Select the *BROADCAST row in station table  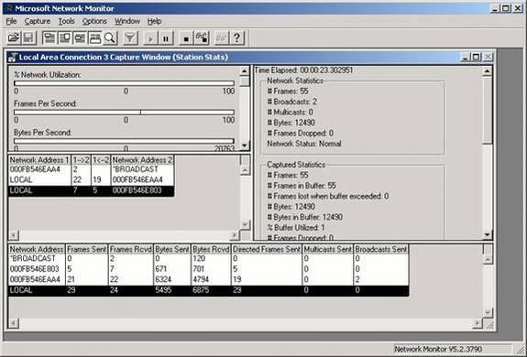tap(208, 258)
